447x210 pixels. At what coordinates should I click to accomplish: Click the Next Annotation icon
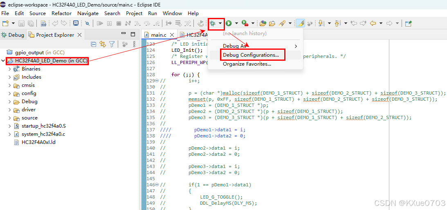321,23
